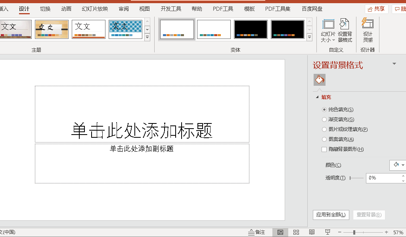Switch to Slide Sorter view icon
Screen dimensions: 406x237
click(x=296, y=232)
